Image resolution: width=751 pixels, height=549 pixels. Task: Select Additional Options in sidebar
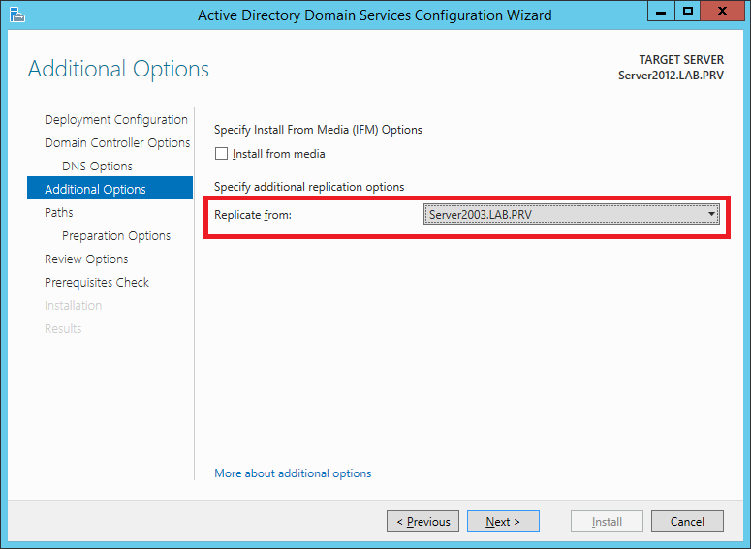tap(110, 189)
